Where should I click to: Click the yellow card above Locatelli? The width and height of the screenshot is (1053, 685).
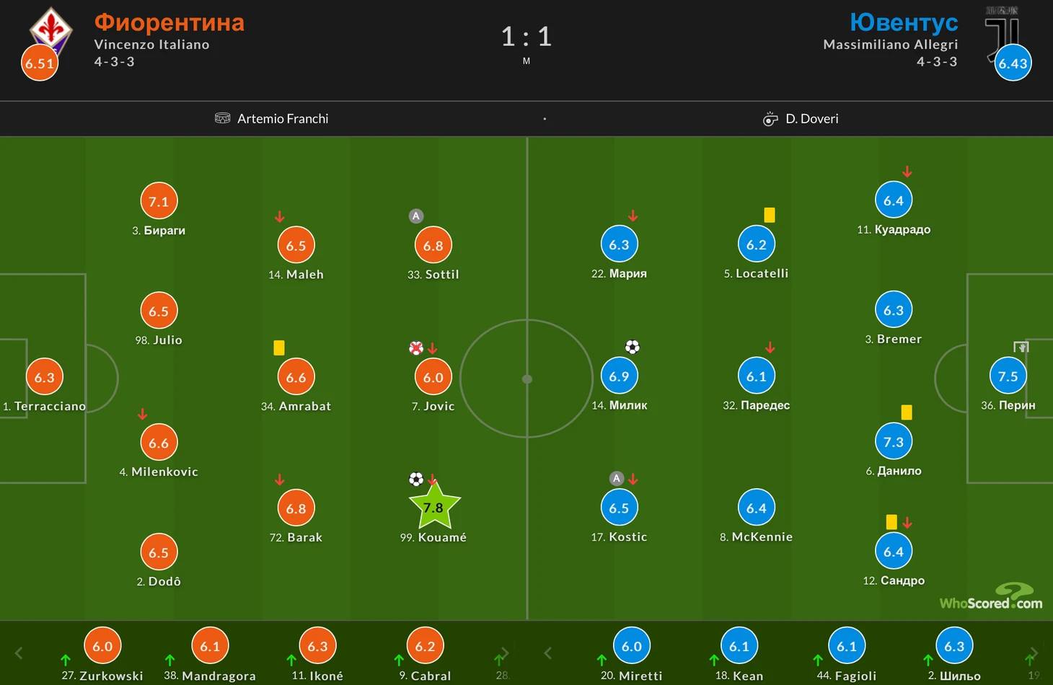point(770,215)
